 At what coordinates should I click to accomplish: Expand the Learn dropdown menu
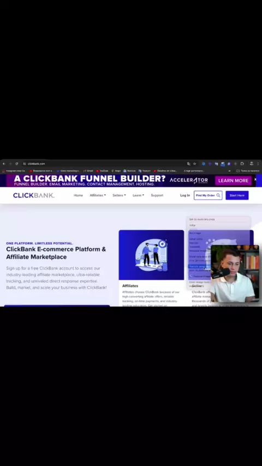pyautogui.click(x=138, y=195)
